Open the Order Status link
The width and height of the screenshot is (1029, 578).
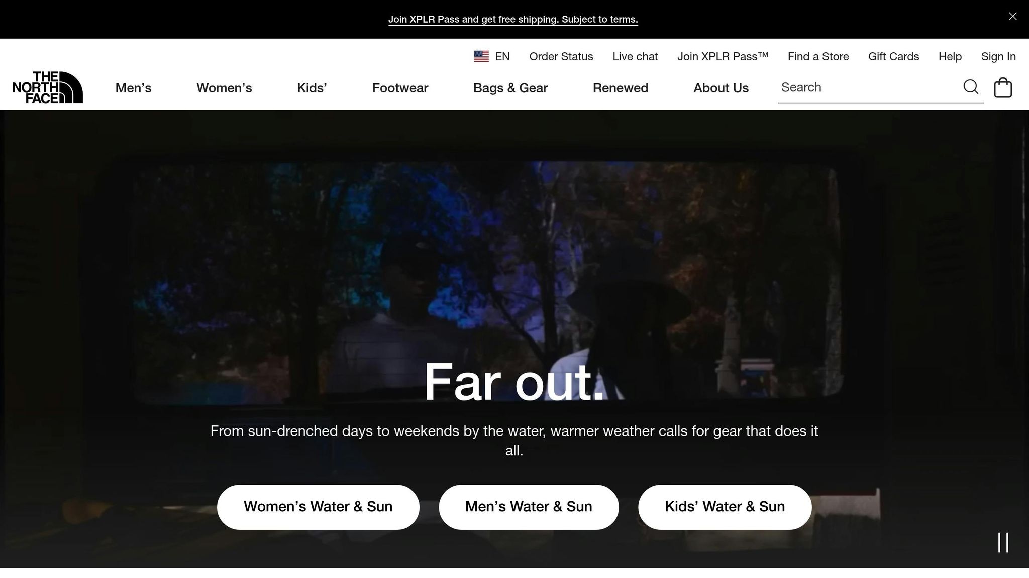pos(561,56)
